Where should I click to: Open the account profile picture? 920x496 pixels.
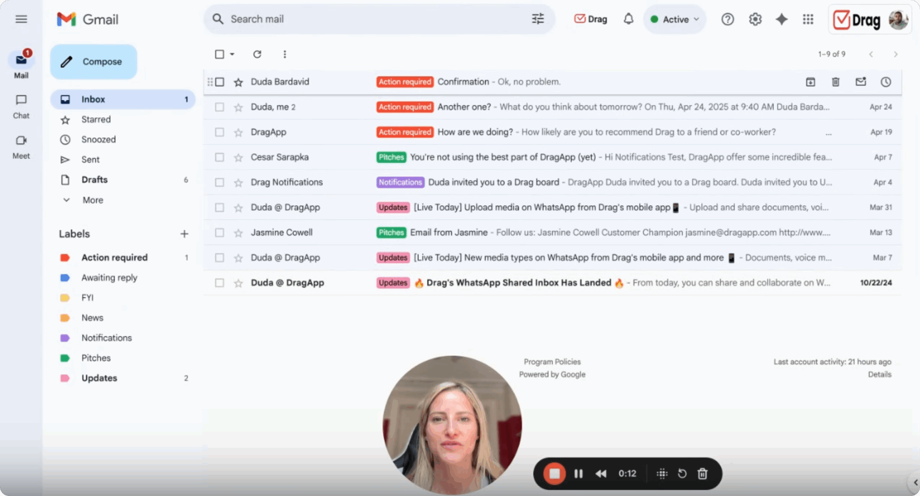898,20
